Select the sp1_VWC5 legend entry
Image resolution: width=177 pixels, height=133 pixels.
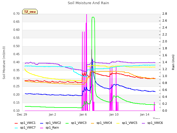[127, 123]
